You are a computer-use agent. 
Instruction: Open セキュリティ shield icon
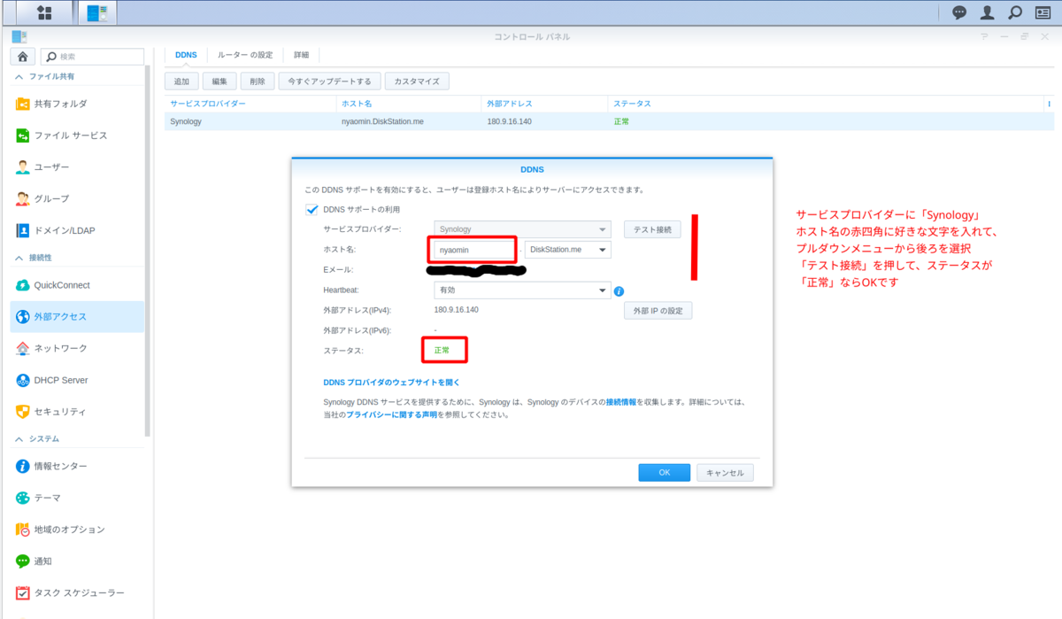tap(23, 411)
